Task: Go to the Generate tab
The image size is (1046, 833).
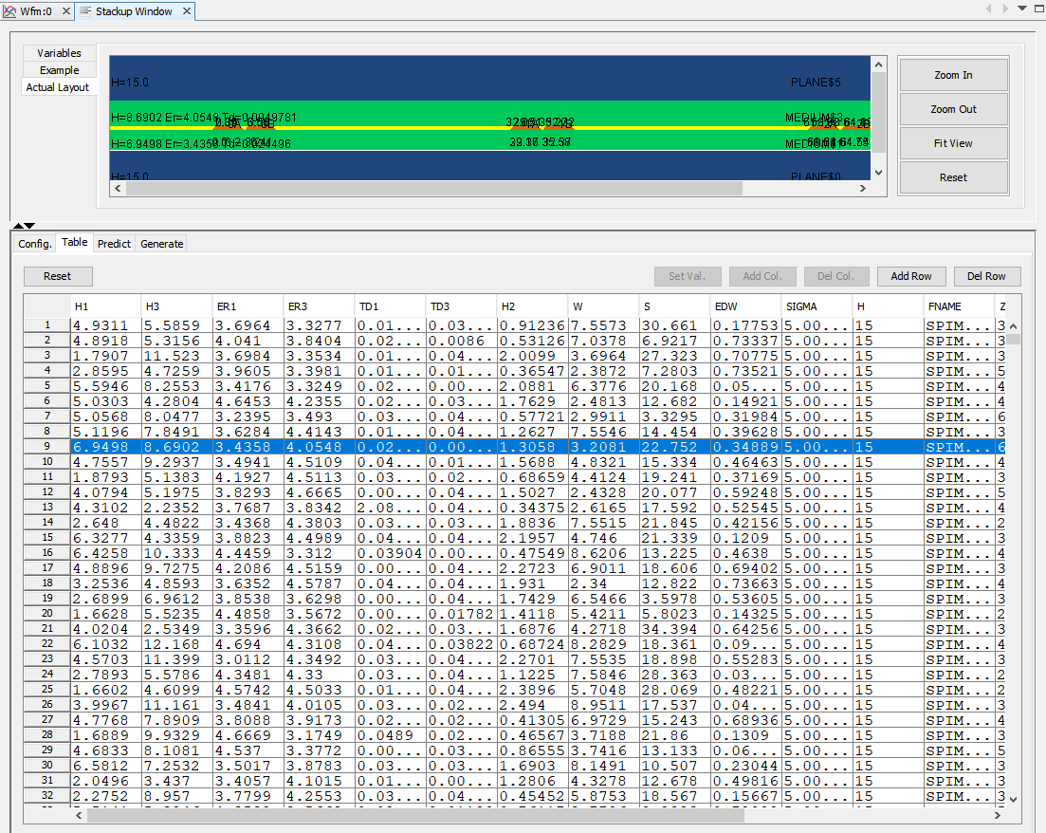Action: click(x=161, y=244)
